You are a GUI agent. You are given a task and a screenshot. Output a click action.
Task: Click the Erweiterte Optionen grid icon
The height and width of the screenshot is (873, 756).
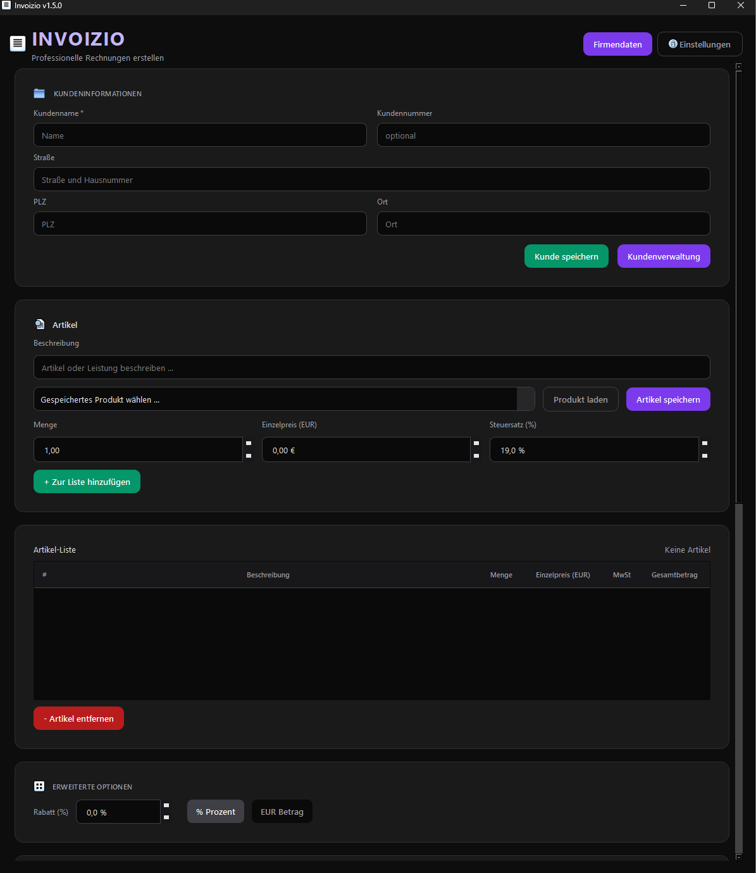[39, 786]
